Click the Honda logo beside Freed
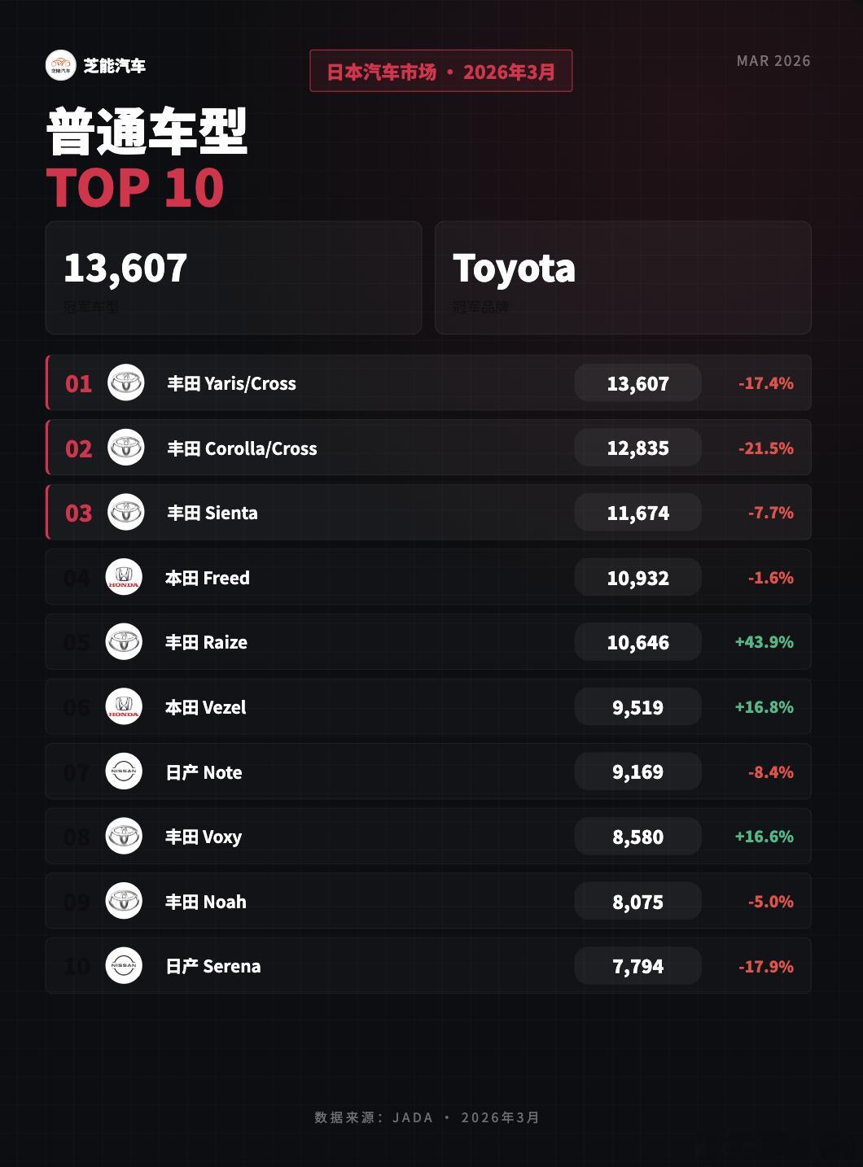The width and height of the screenshot is (863, 1167). tap(124, 577)
